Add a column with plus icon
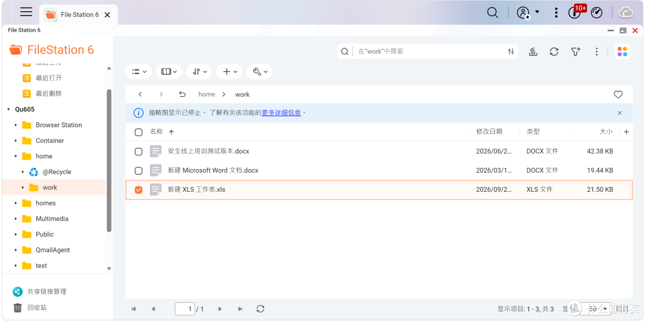Image resolution: width=645 pixels, height=322 pixels. tap(626, 132)
